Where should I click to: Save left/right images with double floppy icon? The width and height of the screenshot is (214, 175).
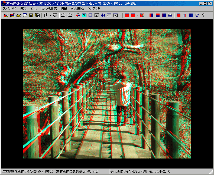coord(37,15)
